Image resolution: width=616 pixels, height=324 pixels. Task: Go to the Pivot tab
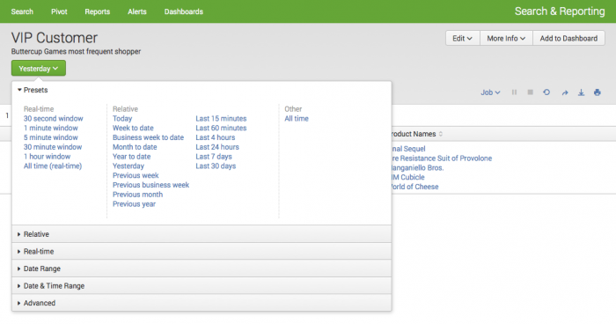59,11
